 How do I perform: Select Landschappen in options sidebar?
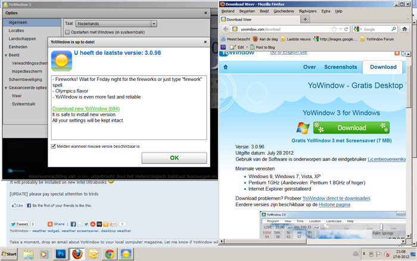coord(22,39)
